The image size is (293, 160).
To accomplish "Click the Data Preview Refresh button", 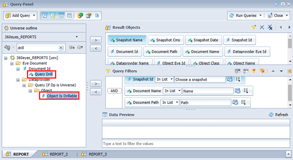I will (x=279, y=114).
